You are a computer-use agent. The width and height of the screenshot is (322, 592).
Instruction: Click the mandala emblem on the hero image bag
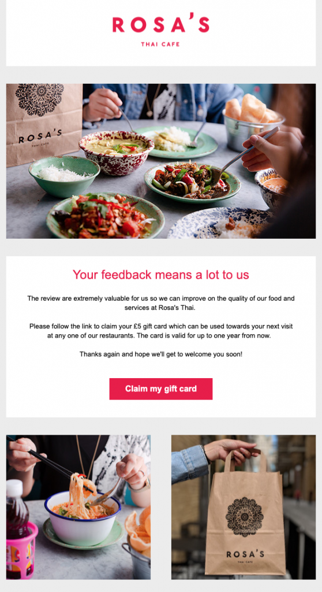pyautogui.click(x=40, y=99)
